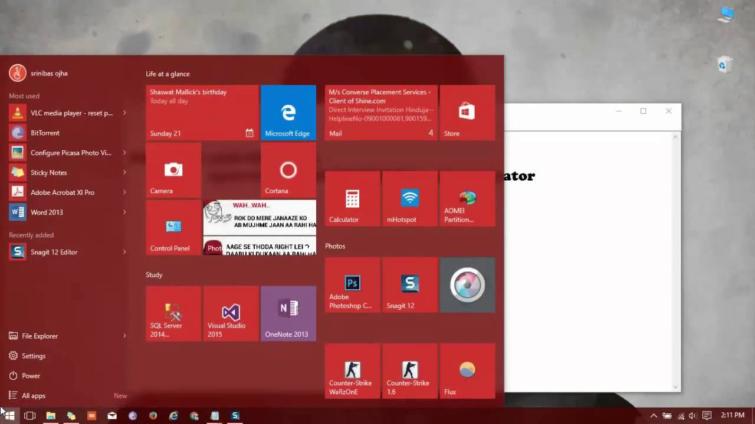
Task: Open the Control Panel tile
Action: (173, 227)
